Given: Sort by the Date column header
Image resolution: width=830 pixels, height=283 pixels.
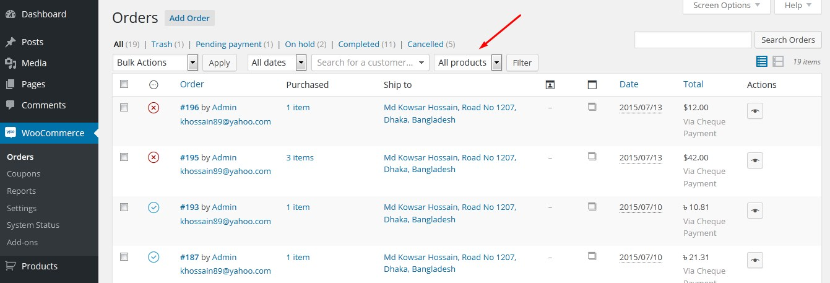Looking at the screenshot, I should (x=629, y=84).
